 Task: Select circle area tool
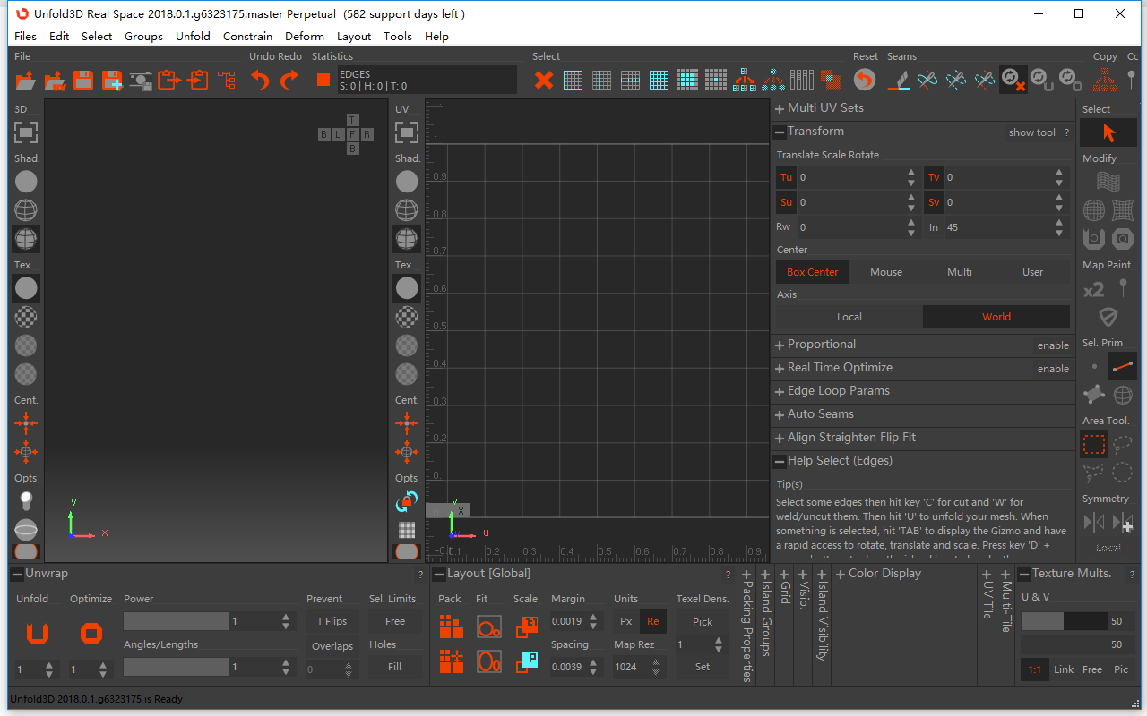pyautogui.click(x=1123, y=473)
